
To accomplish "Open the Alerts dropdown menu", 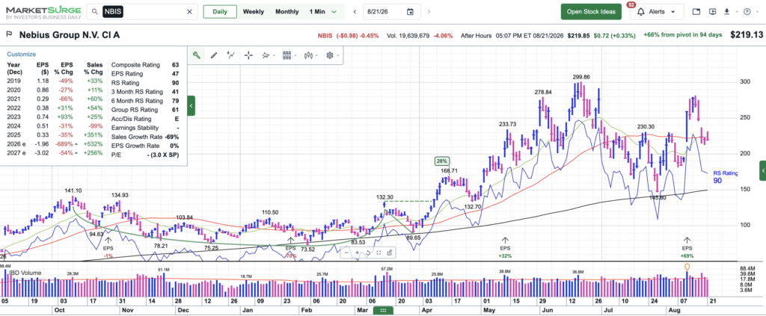I will [x=656, y=12].
